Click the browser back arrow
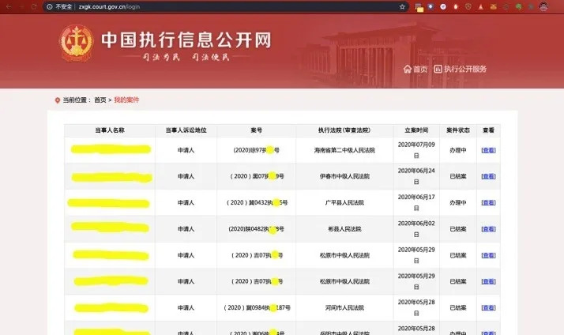This screenshot has width=564, height=335. (9, 6)
